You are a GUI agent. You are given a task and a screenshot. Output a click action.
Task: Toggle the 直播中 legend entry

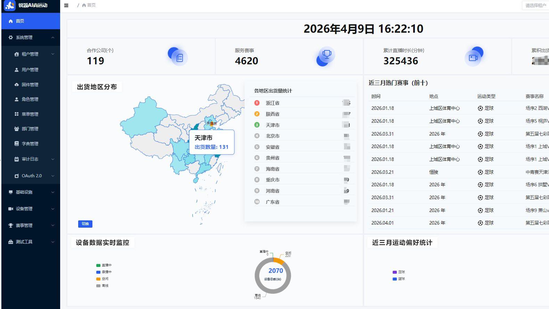click(104, 265)
